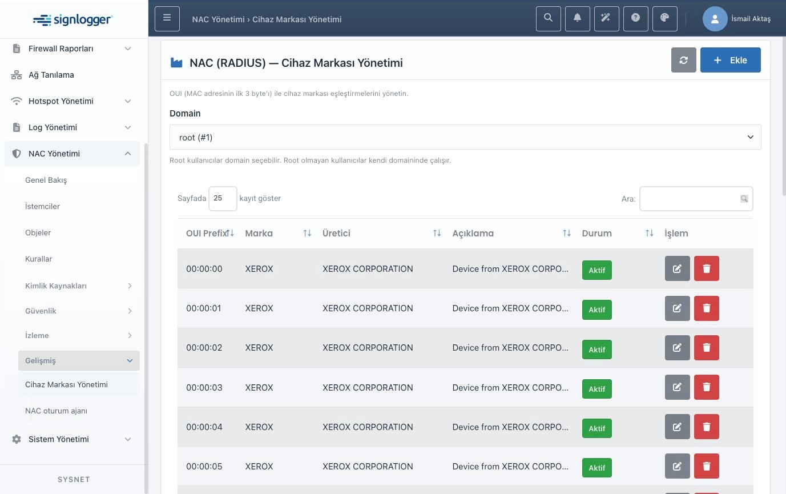The height and width of the screenshot is (494, 786).
Task: Click the Ekle add button
Action: (x=730, y=60)
